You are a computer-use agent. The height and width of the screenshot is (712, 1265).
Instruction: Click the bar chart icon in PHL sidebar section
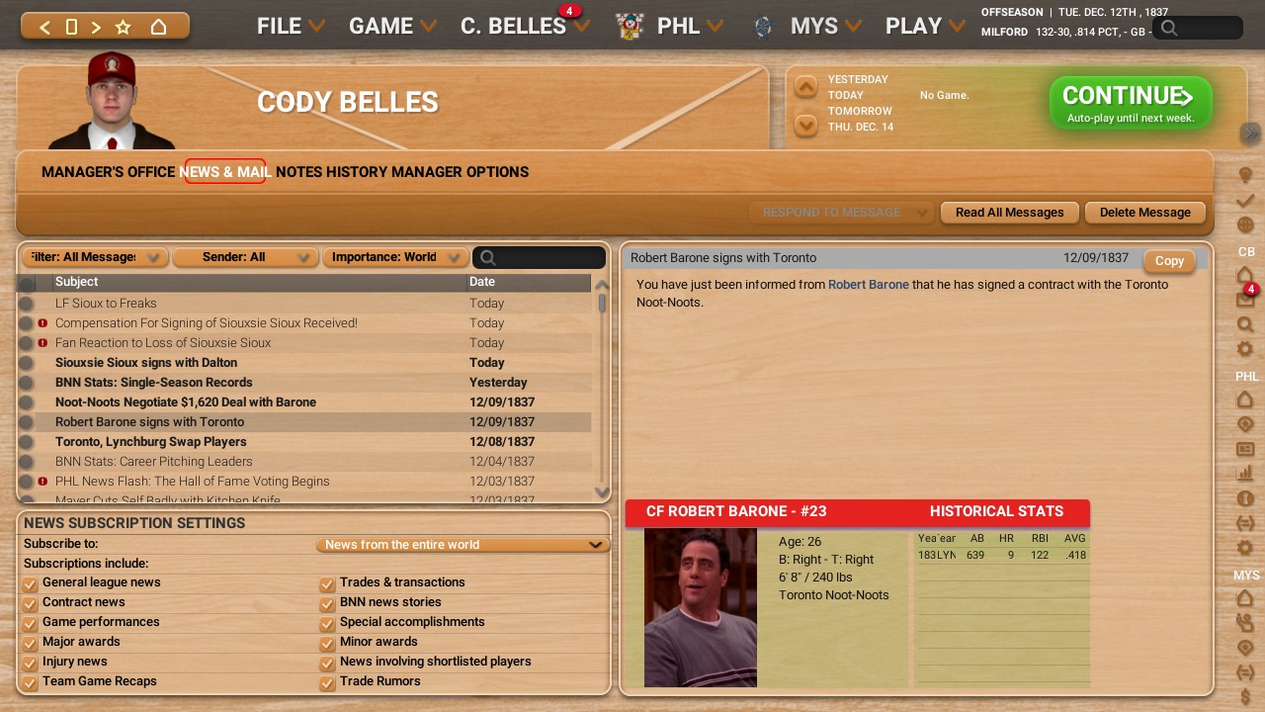point(1245,474)
